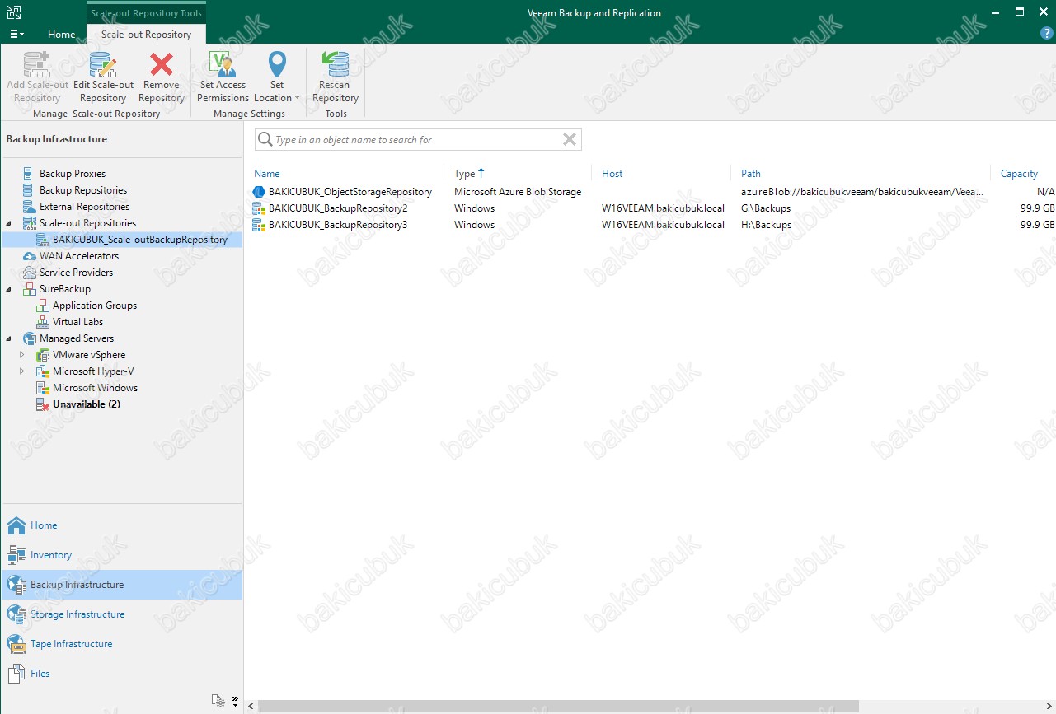Click Rescan Repository icon
The height and width of the screenshot is (714, 1056).
coord(336,65)
